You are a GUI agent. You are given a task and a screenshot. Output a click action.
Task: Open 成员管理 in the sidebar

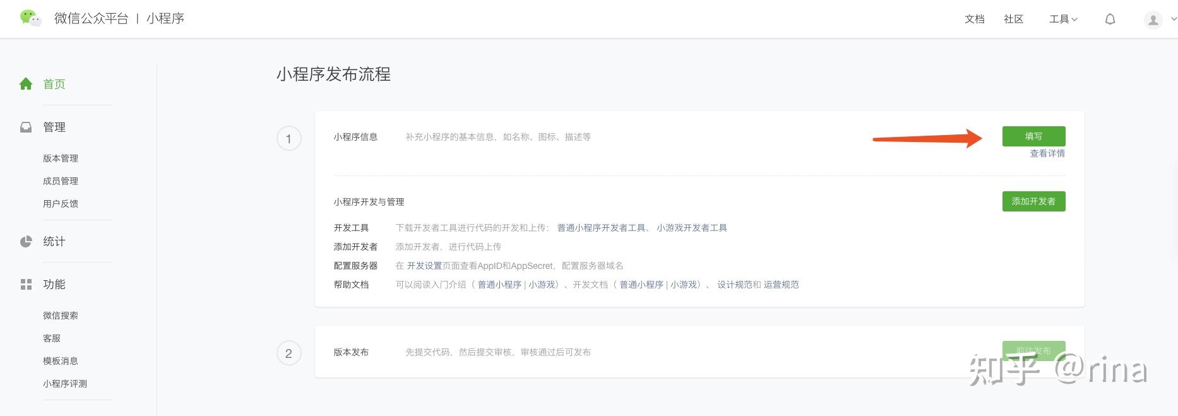click(61, 181)
